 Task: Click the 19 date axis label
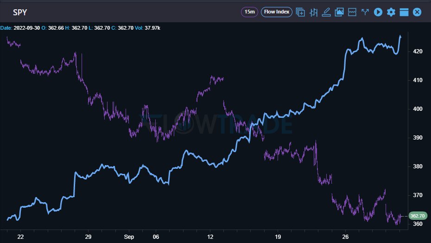point(278,237)
